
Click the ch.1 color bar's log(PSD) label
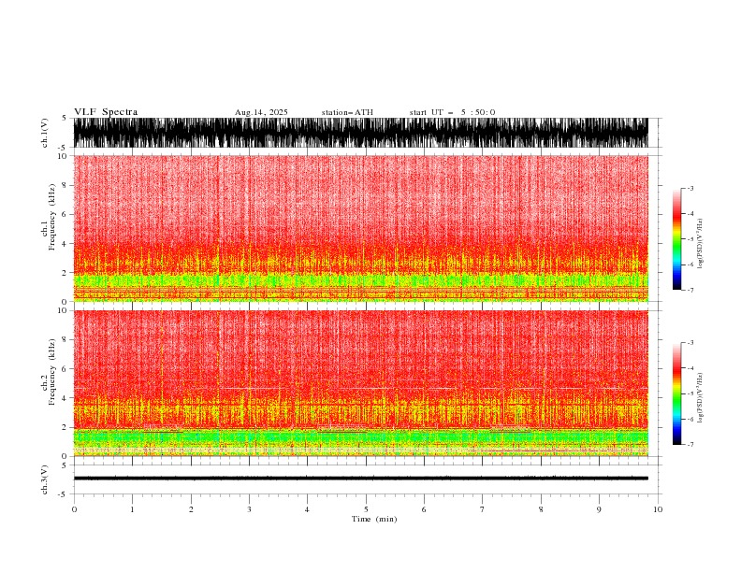pyautogui.click(x=701, y=244)
